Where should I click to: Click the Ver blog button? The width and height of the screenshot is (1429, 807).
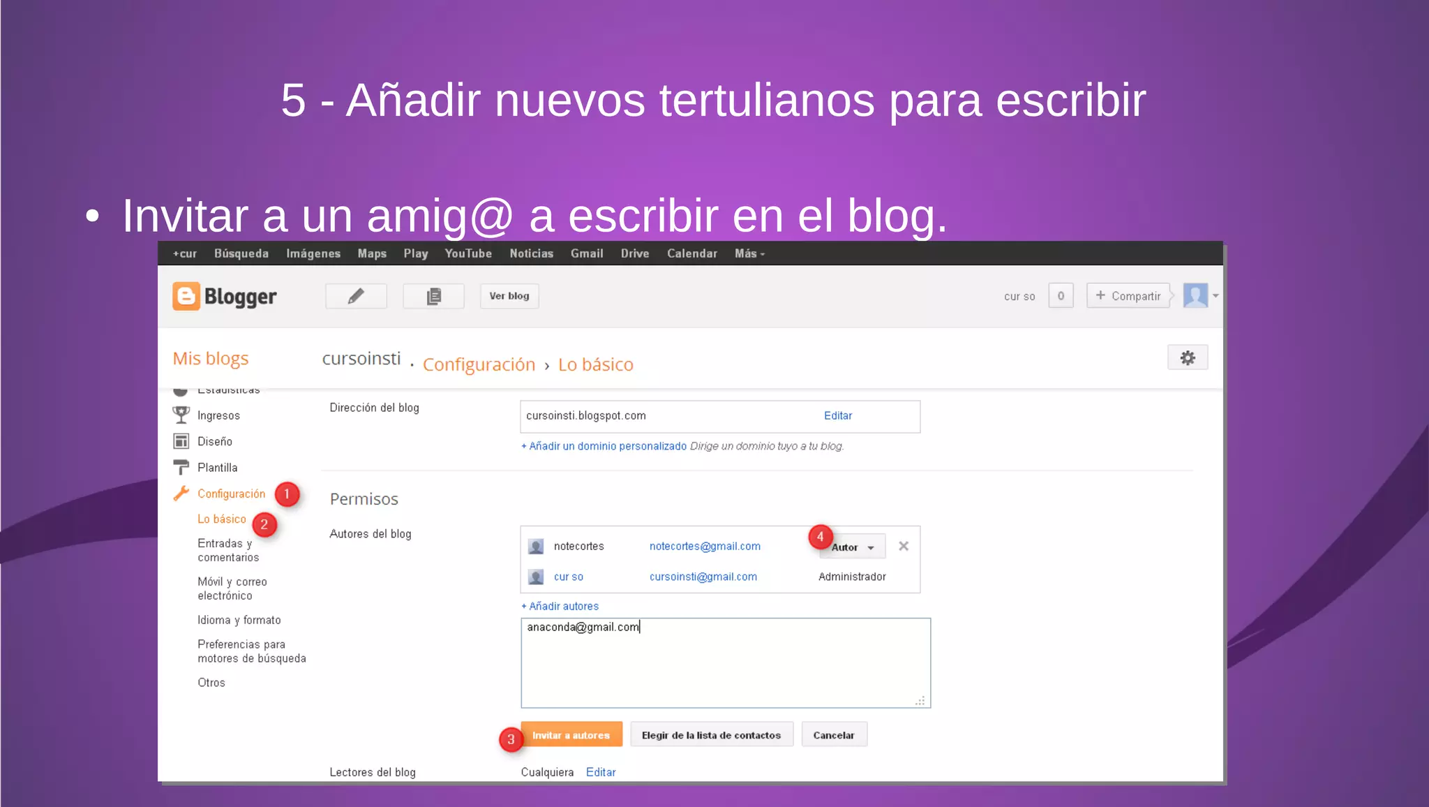[x=509, y=296]
